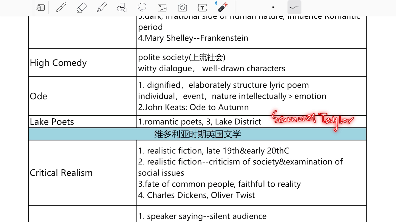Click the 'Critical Realism' term cell
The height and width of the screenshot is (222, 396).
coord(82,173)
